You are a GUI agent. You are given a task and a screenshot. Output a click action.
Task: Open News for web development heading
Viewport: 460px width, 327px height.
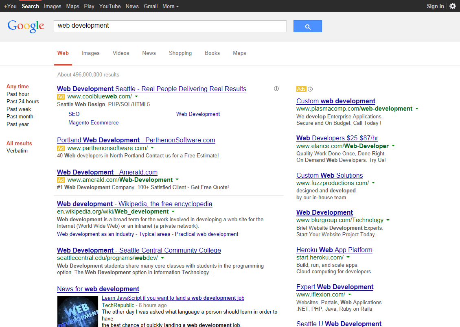click(98, 289)
